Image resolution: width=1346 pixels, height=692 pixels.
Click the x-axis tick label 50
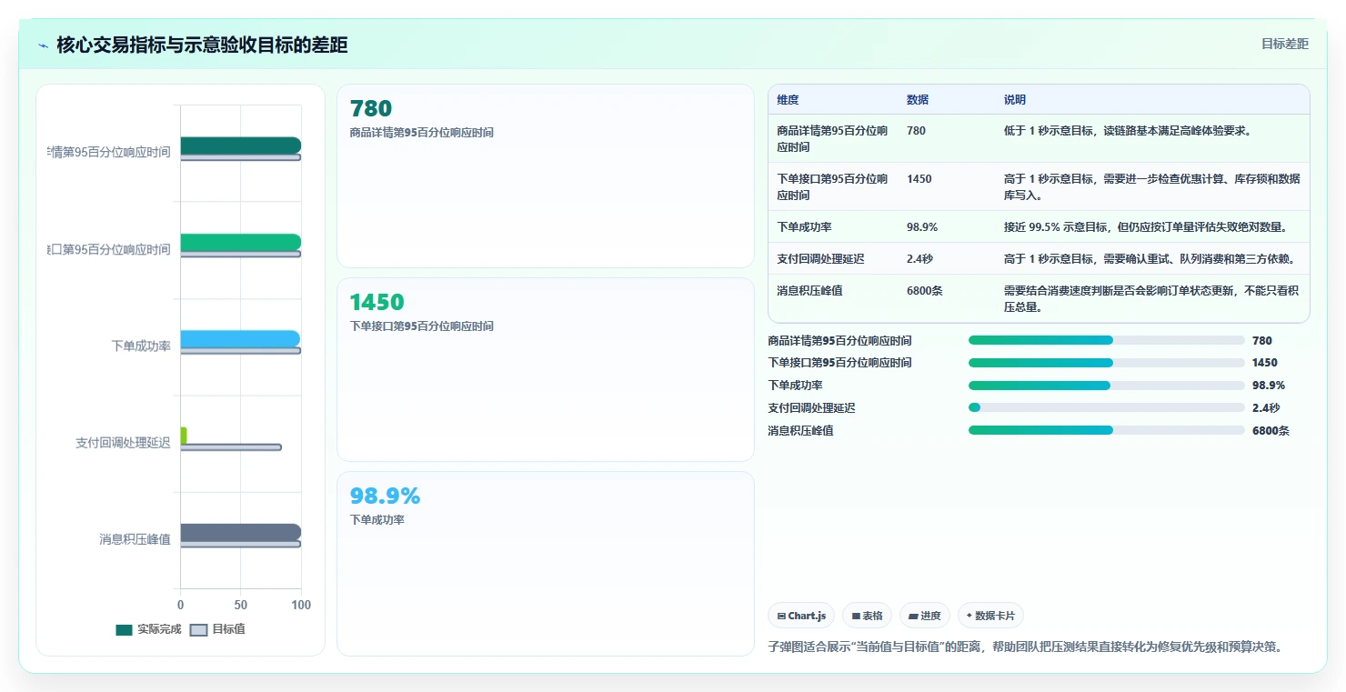241,605
